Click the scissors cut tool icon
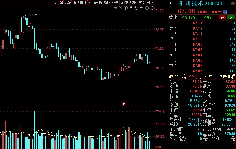This screenshot has width=236, height=149. coord(120,8)
